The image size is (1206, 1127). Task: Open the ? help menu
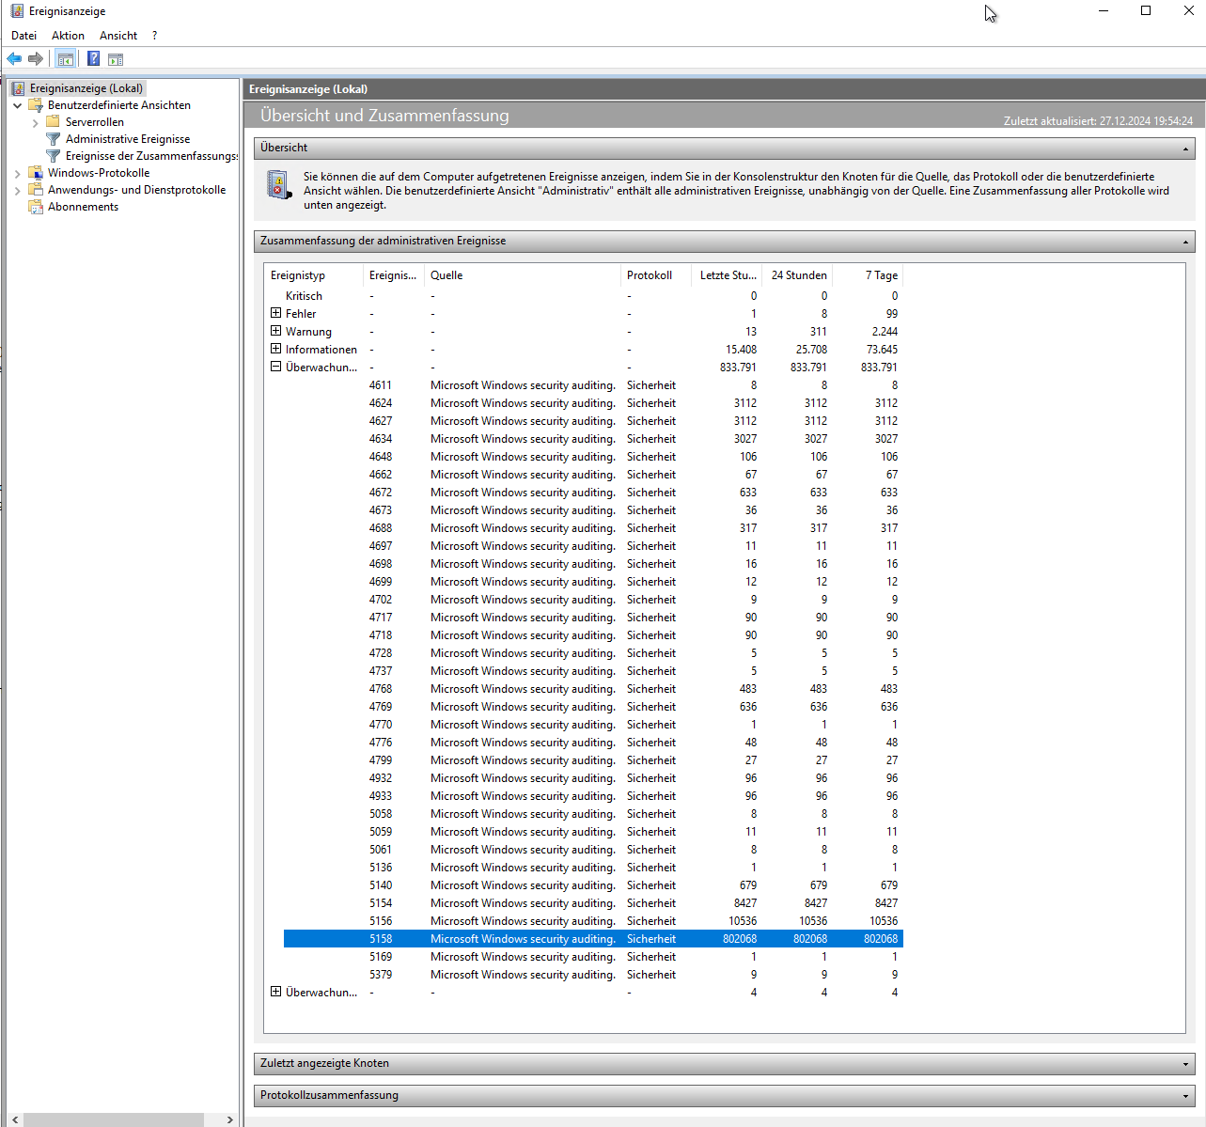(154, 36)
